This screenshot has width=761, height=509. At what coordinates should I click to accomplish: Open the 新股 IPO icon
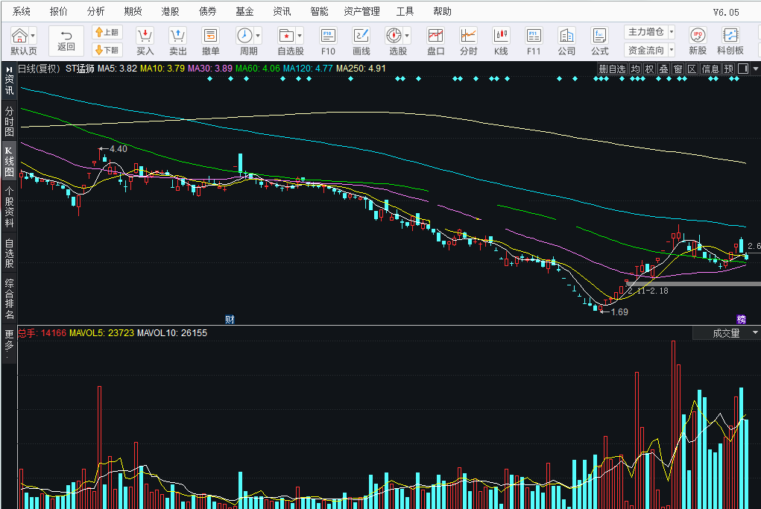click(x=698, y=36)
